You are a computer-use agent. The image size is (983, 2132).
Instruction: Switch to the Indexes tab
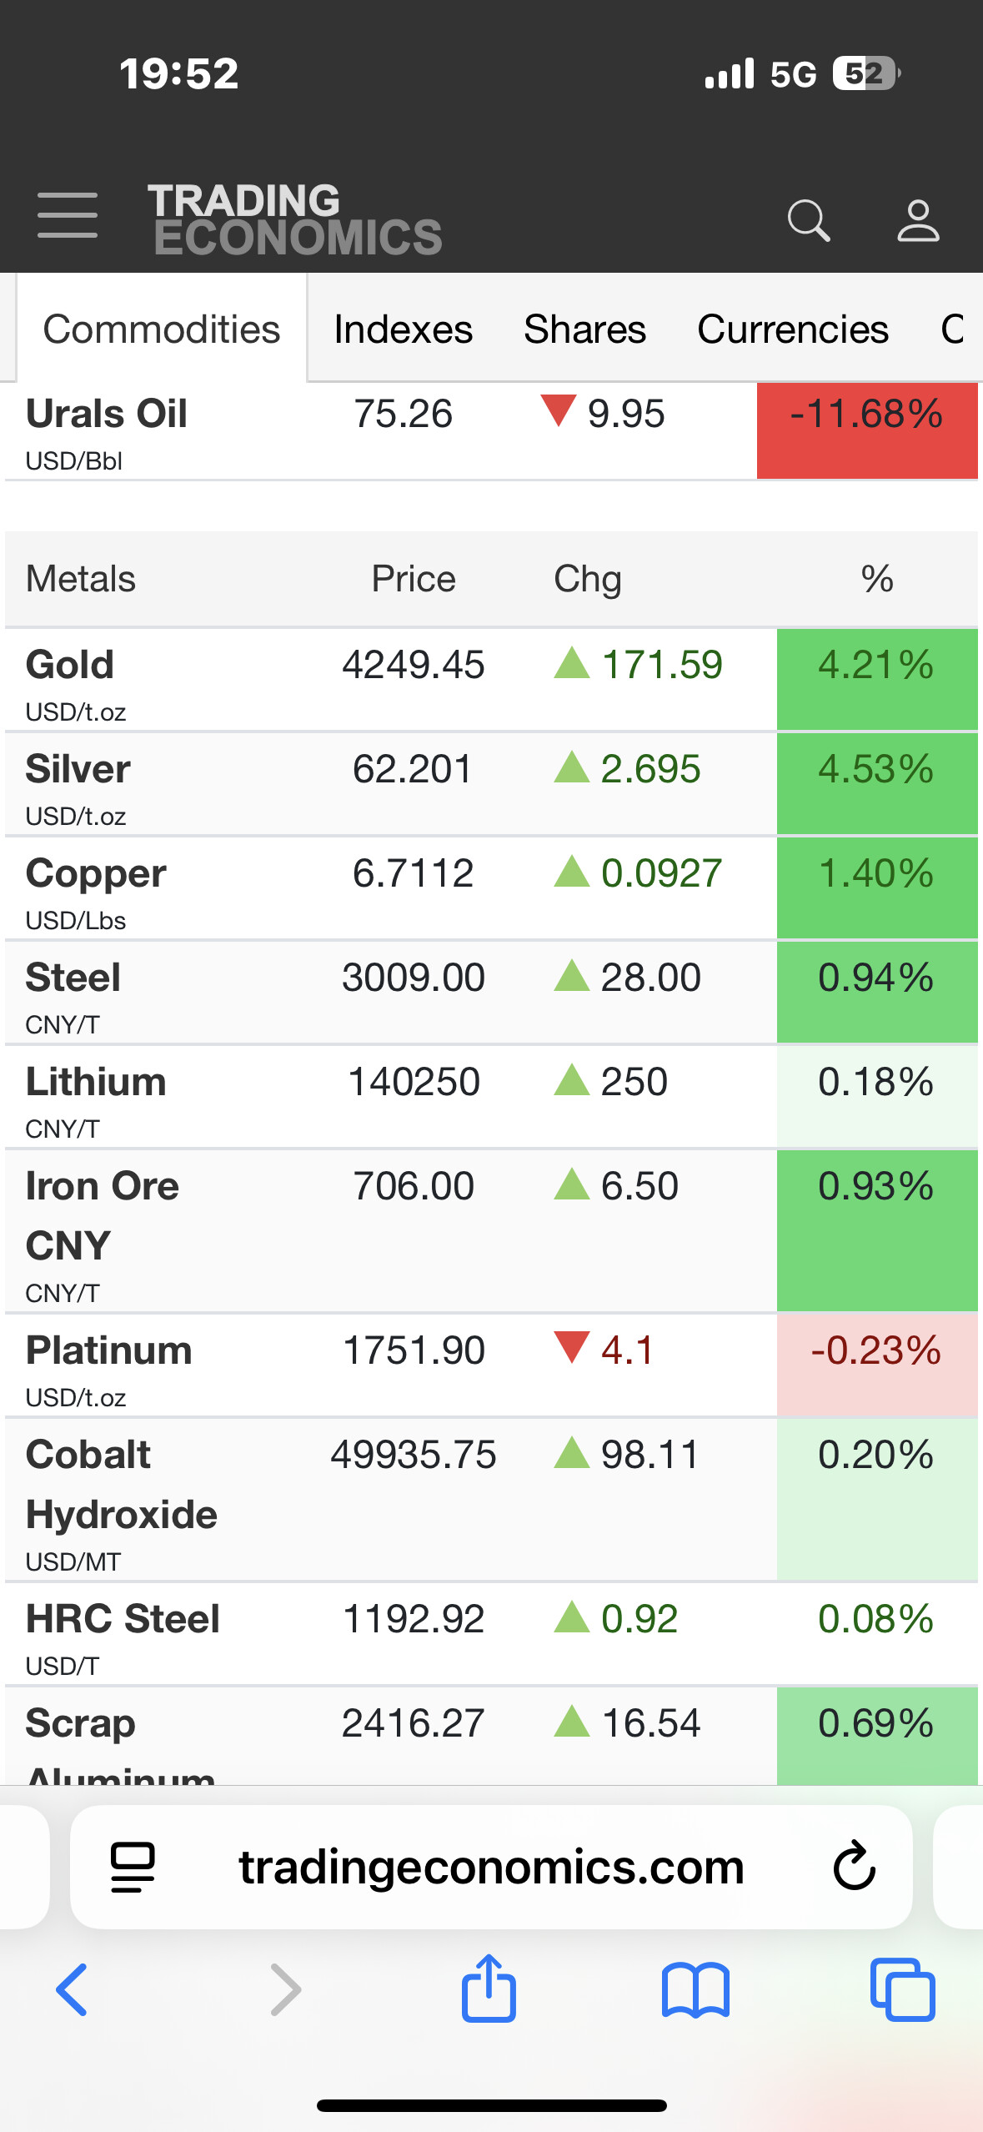[x=403, y=329]
